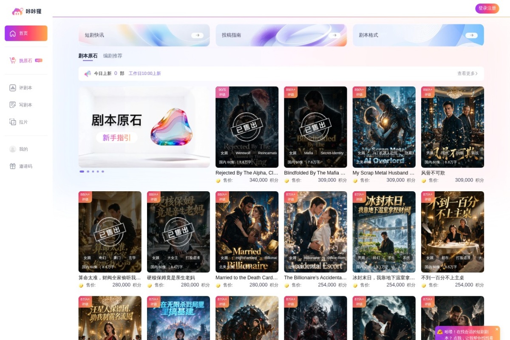Image resolution: width=510 pixels, height=340 pixels.
Task: Click the 挑原石 shopping cart icon
Action: [13, 60]
